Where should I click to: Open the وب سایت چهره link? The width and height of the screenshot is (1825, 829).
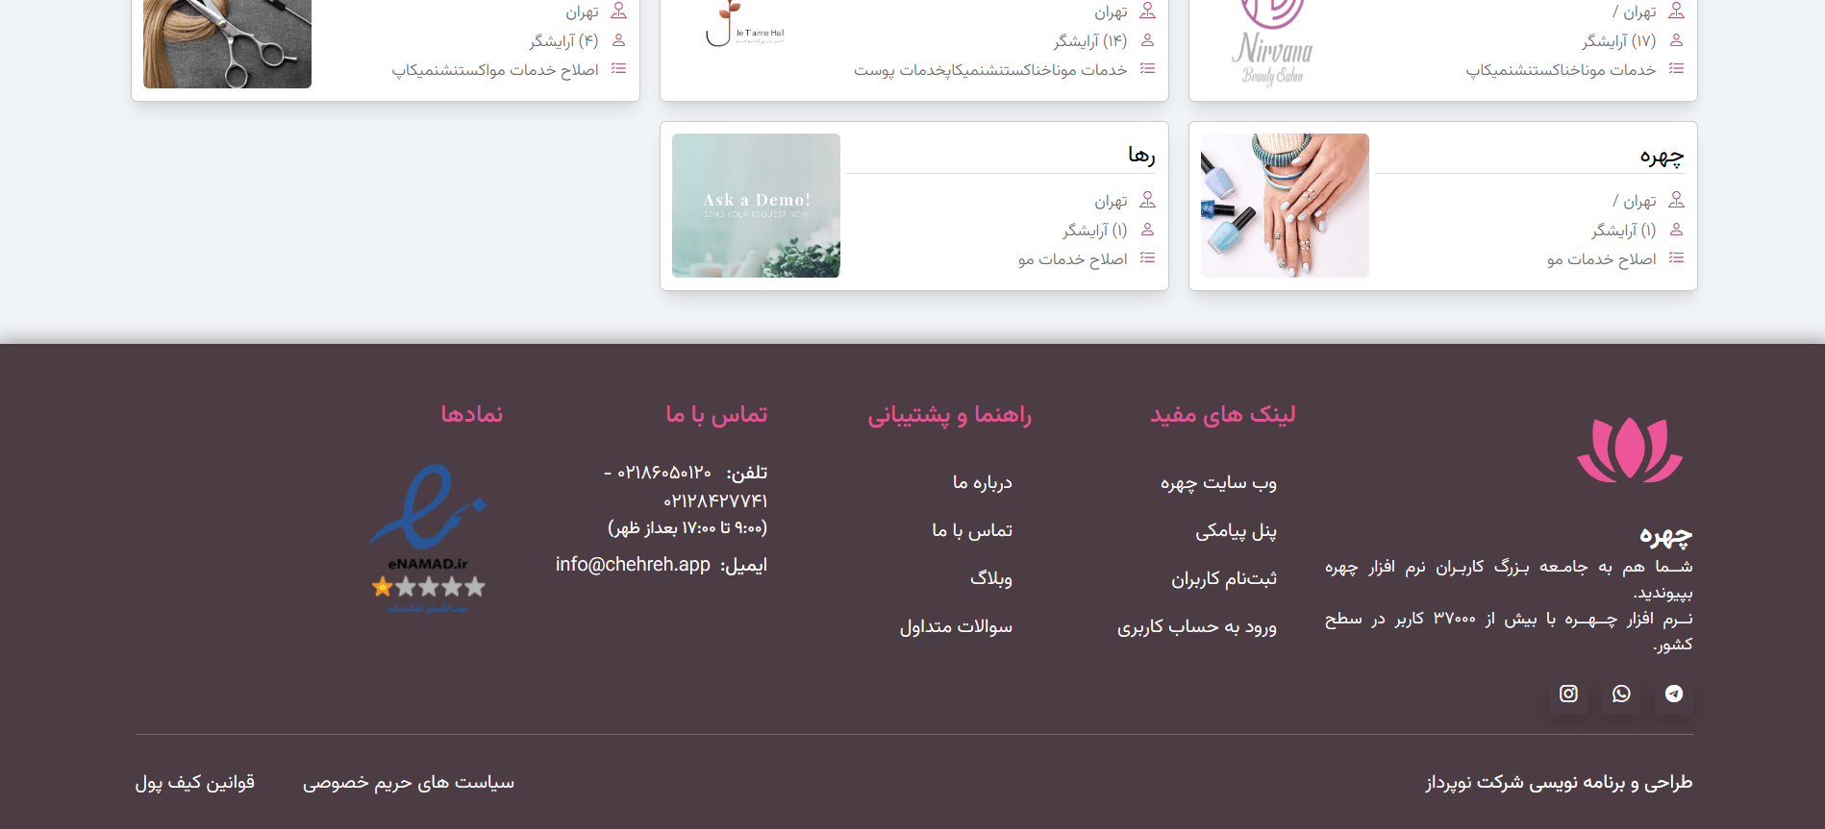1218,482
